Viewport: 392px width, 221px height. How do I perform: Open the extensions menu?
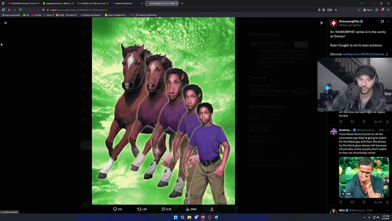(377, 10)
